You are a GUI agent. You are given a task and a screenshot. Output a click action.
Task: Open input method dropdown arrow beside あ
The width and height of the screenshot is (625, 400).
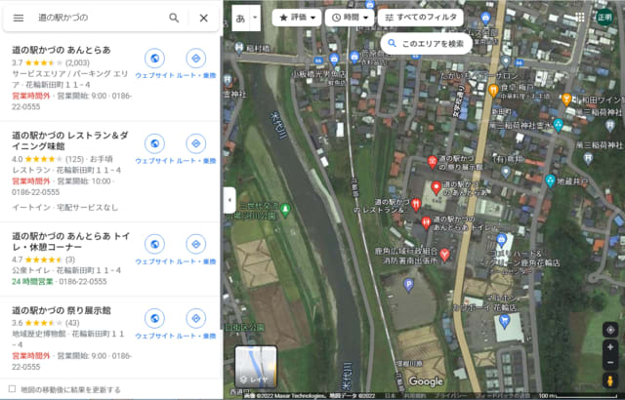click(x=255, y=18)
